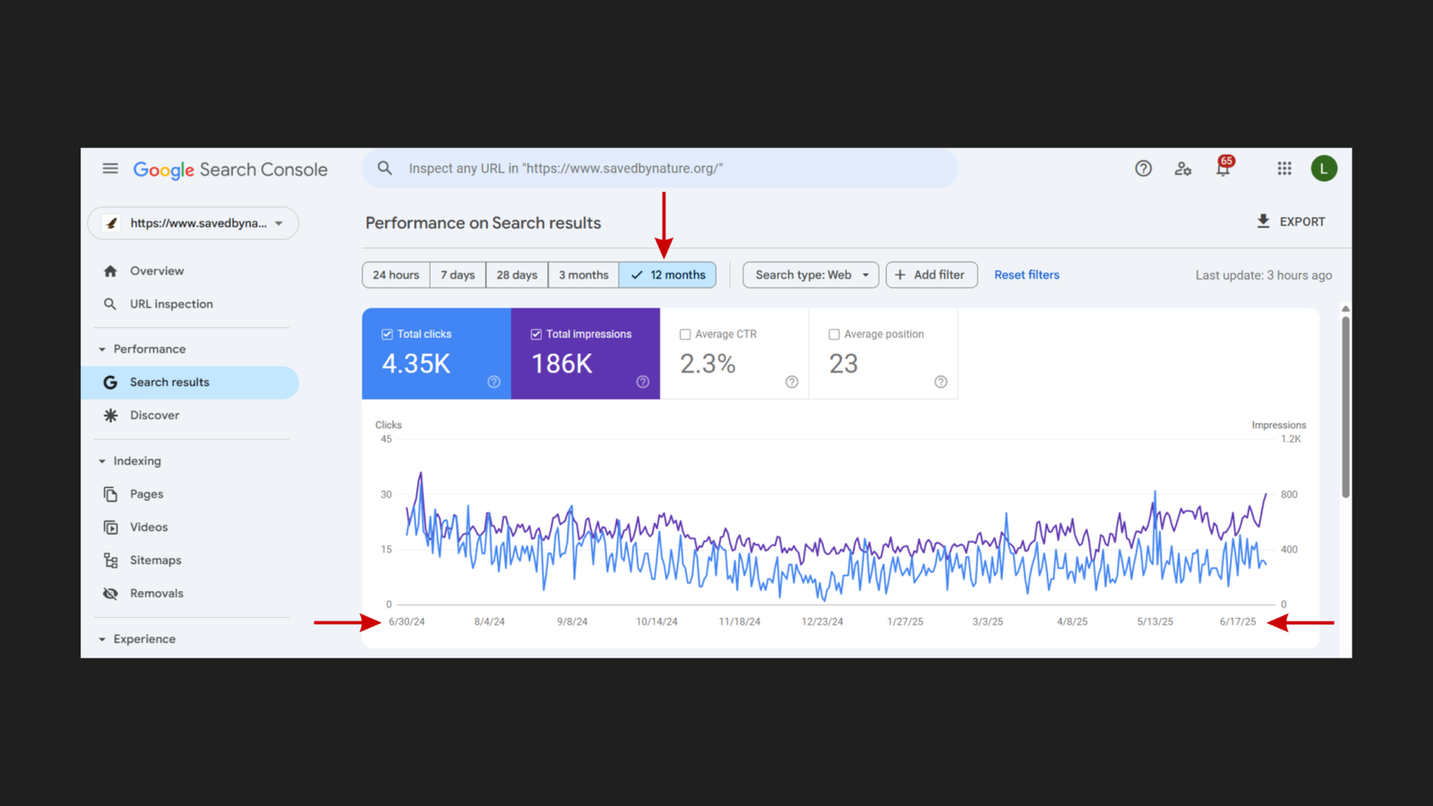Click the URL inspection search field
The height and width of the screenshot is (806, 1433).
pos(659,167)
